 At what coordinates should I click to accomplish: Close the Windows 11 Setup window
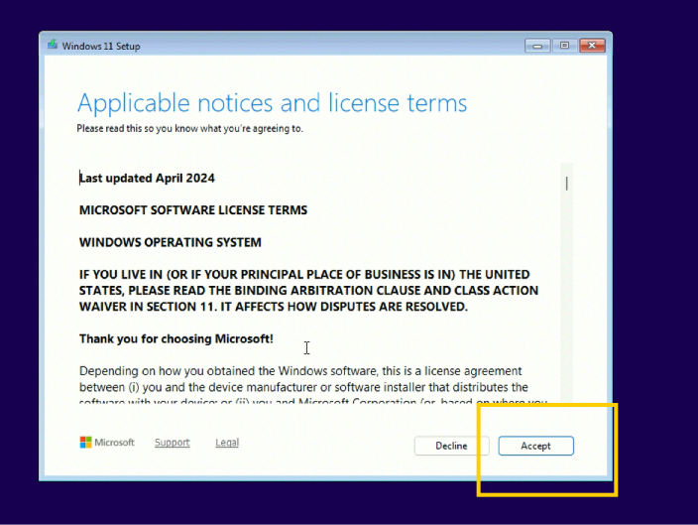click(x=592, y=46)
